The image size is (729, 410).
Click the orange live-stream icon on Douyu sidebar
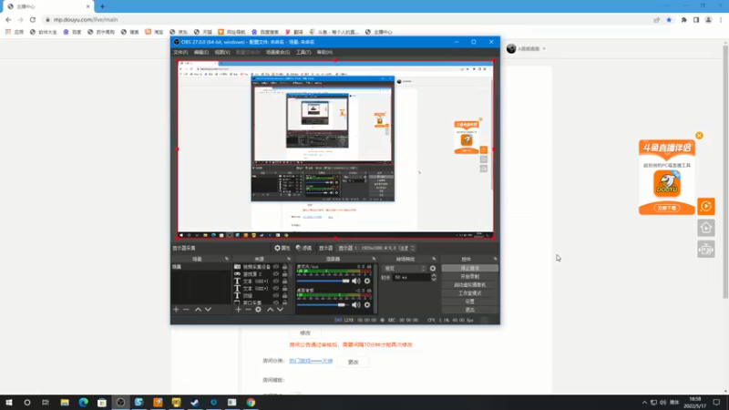(705, 207)
